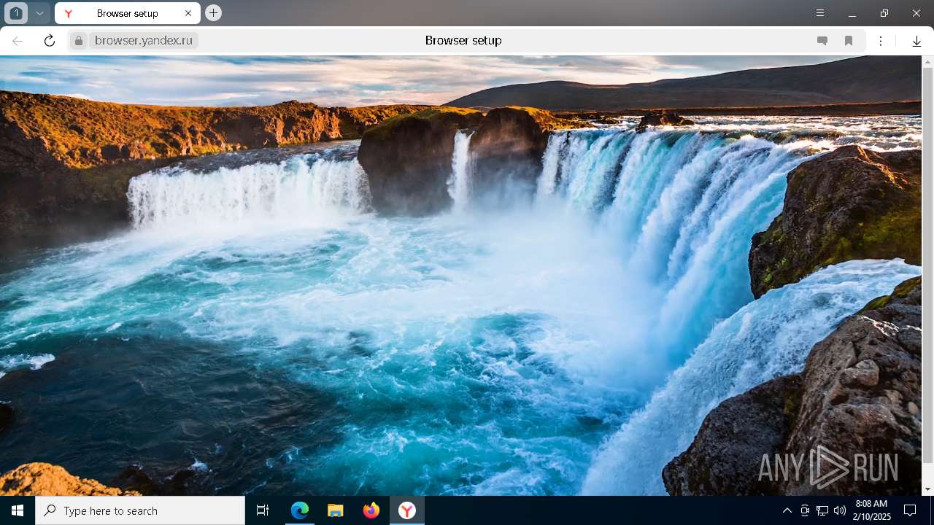Open Task View on the taskbar

coord(263,510)
